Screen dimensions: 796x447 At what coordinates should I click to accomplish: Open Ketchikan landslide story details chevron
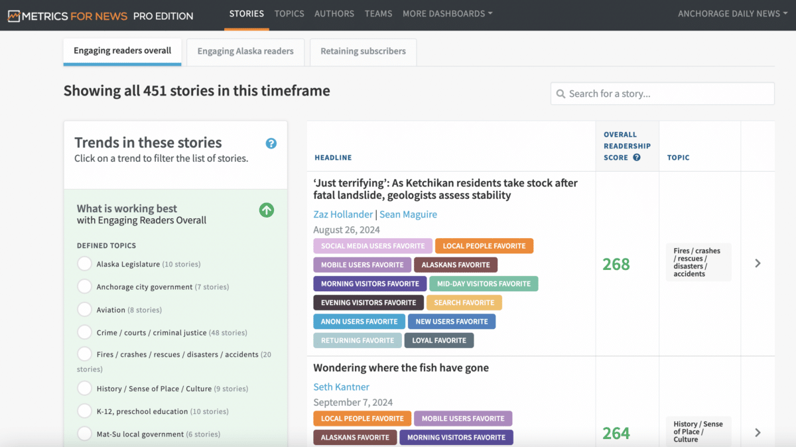(x=758, y=263)
